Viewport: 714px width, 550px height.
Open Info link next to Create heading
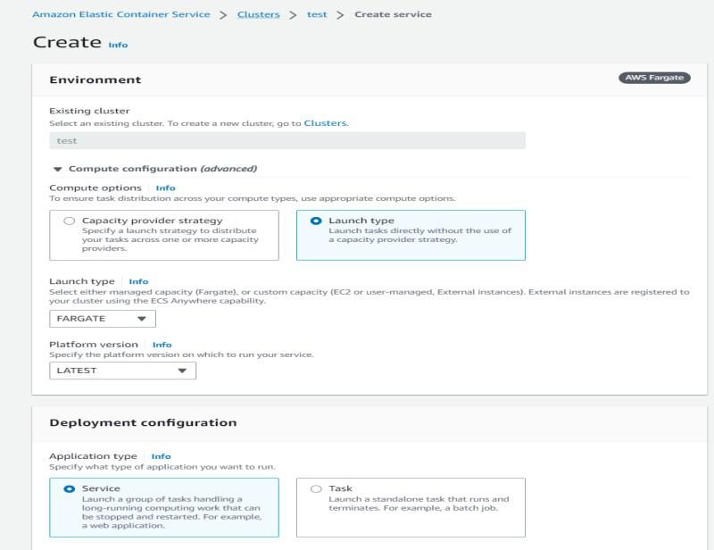118,45
